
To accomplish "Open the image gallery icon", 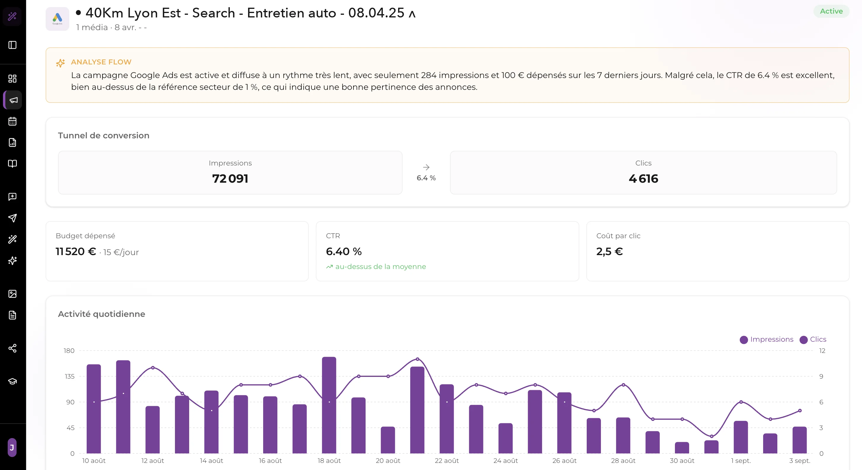I will coord(12,294).
